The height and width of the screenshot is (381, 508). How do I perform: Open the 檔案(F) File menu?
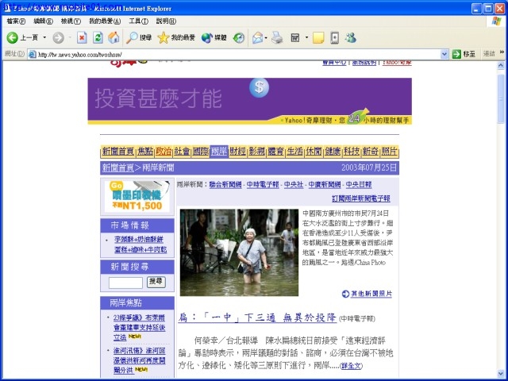pos(16,21)
